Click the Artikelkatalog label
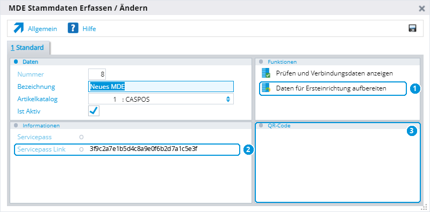Image resolution: width=430 pixels, height=212 pixels. (x=38, y=100)
